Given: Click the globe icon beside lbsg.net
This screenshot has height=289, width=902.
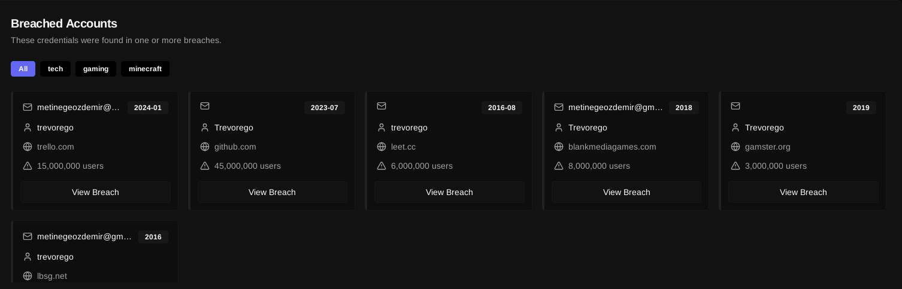Looking at the screenshot, I should 28,276.
